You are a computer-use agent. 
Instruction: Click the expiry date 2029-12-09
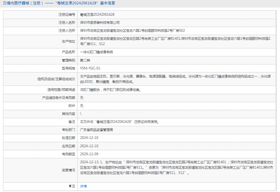point(89,154)
